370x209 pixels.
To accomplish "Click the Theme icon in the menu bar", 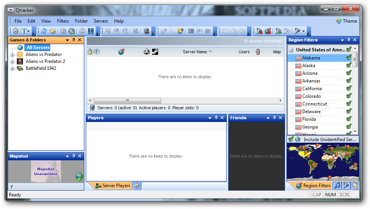I will pos(339,21).
